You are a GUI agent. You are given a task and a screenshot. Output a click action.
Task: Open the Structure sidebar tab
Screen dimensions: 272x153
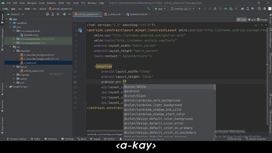tap(2, 89)
